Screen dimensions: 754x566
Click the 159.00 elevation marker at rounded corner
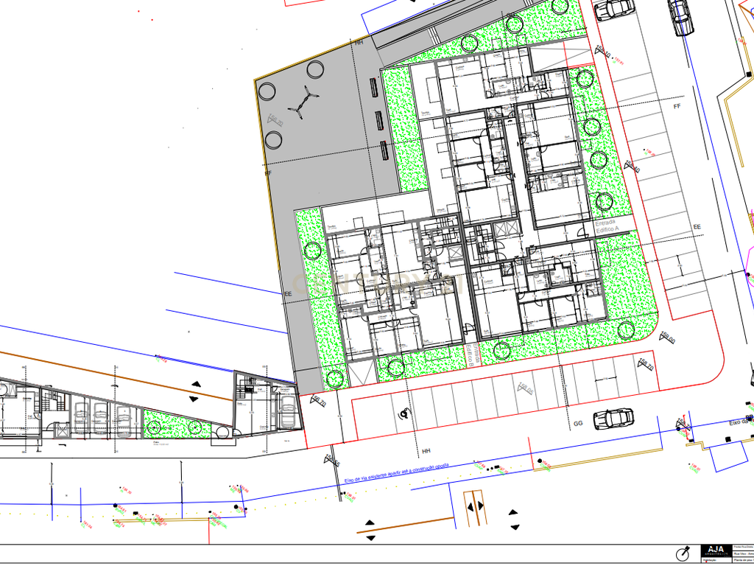click(x=667, y=338)
